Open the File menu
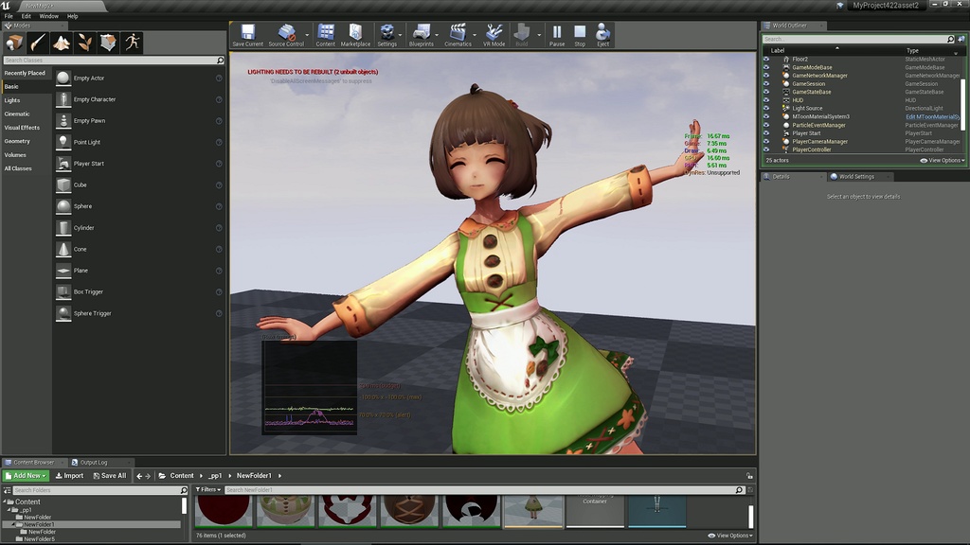Screen dimensions: 970x545 point(9,16)
